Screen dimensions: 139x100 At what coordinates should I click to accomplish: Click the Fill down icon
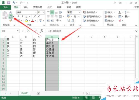[120, 17]
